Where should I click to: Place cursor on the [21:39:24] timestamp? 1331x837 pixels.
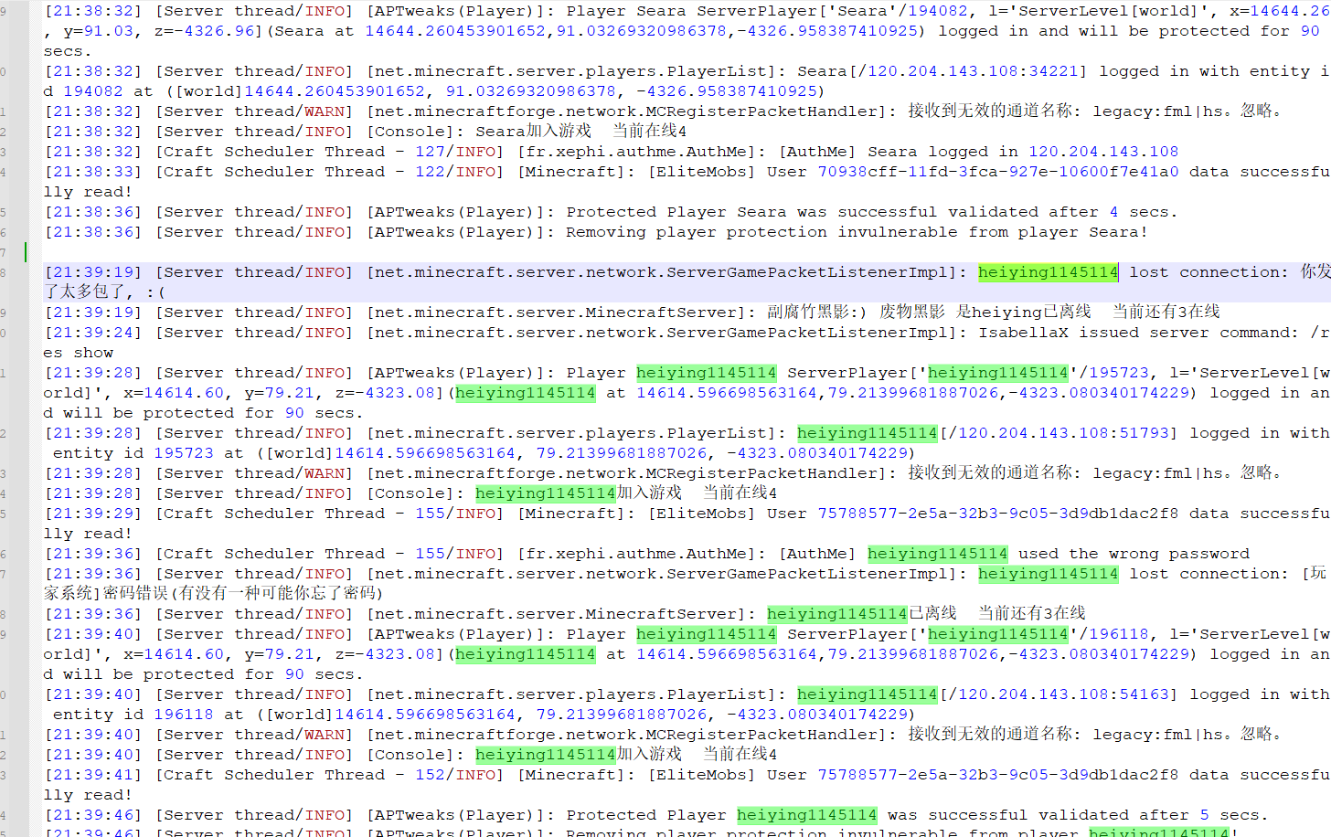click(93, 333)
